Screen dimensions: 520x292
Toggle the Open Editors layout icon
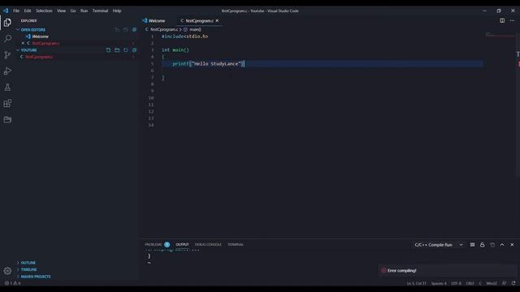126,30
